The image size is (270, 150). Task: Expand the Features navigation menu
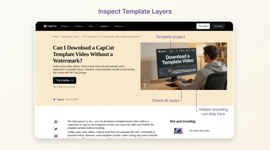click(79, 26)
